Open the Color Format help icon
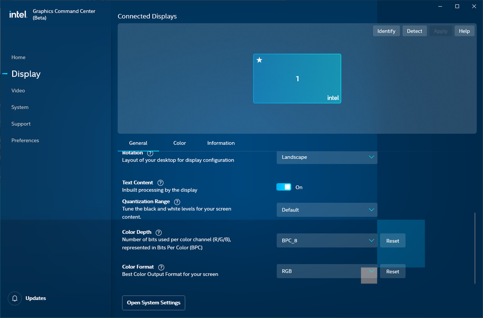This screenshot has width=483, height=318. click(x=161, y=267)
